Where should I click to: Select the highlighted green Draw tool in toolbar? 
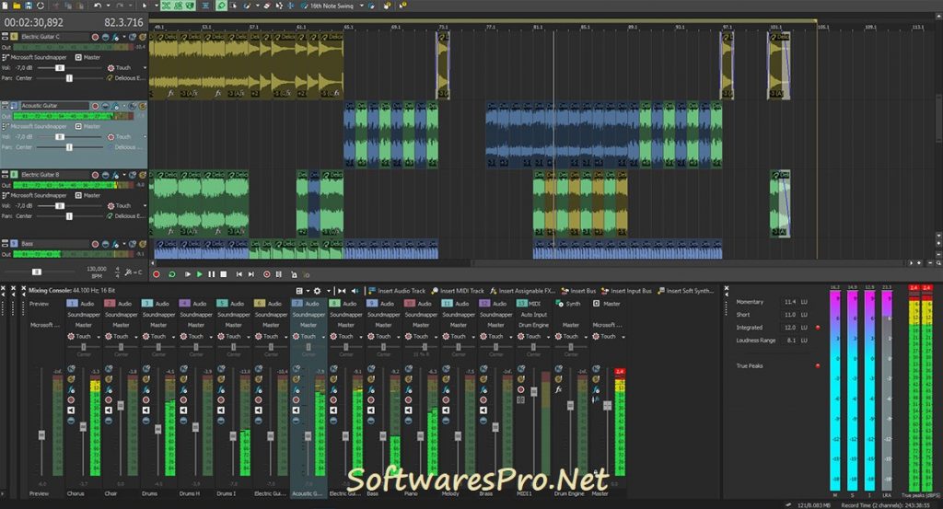[x=221, y=6]
